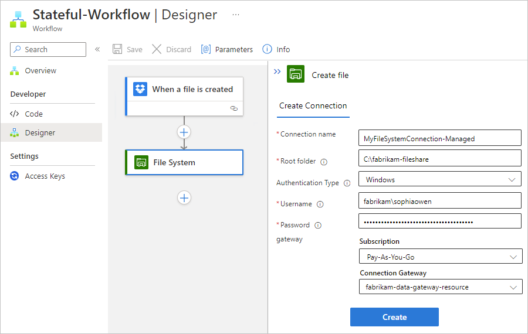Open workflow Parameters from the toolbar
The width and height of the screenshot is (528, 334).
point(227,50)
